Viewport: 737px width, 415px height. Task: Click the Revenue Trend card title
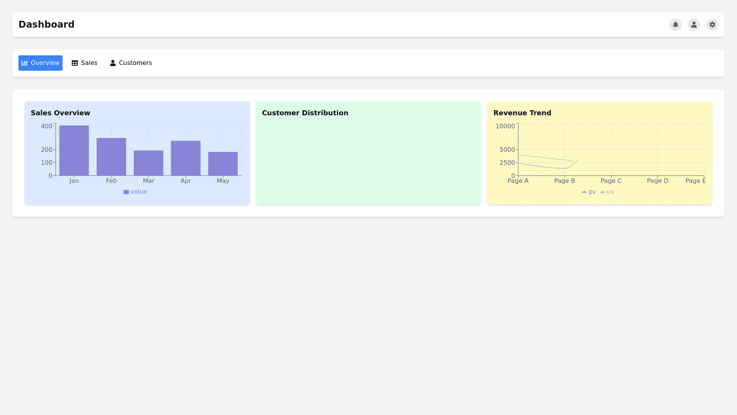[x=522, y=113]
